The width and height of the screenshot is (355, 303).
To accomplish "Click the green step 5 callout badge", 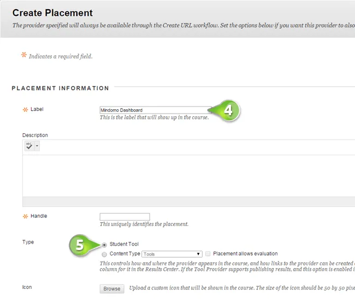I will pyautogui.click(x=80, y=245).
